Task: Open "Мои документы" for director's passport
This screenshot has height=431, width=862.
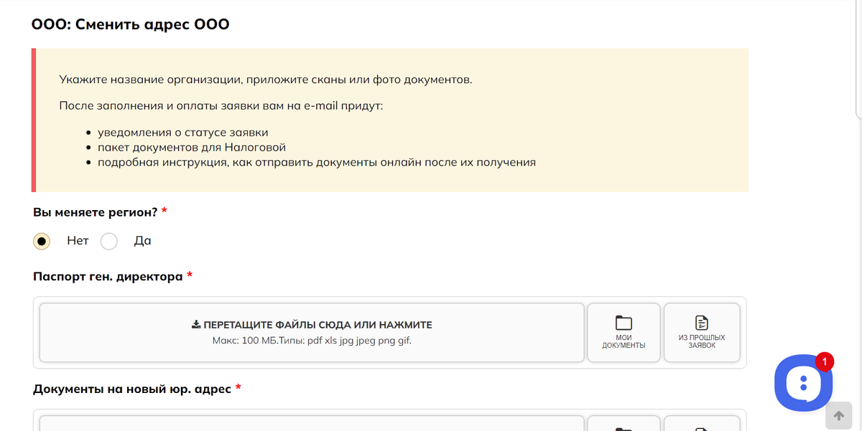Action: coord(624,333)
